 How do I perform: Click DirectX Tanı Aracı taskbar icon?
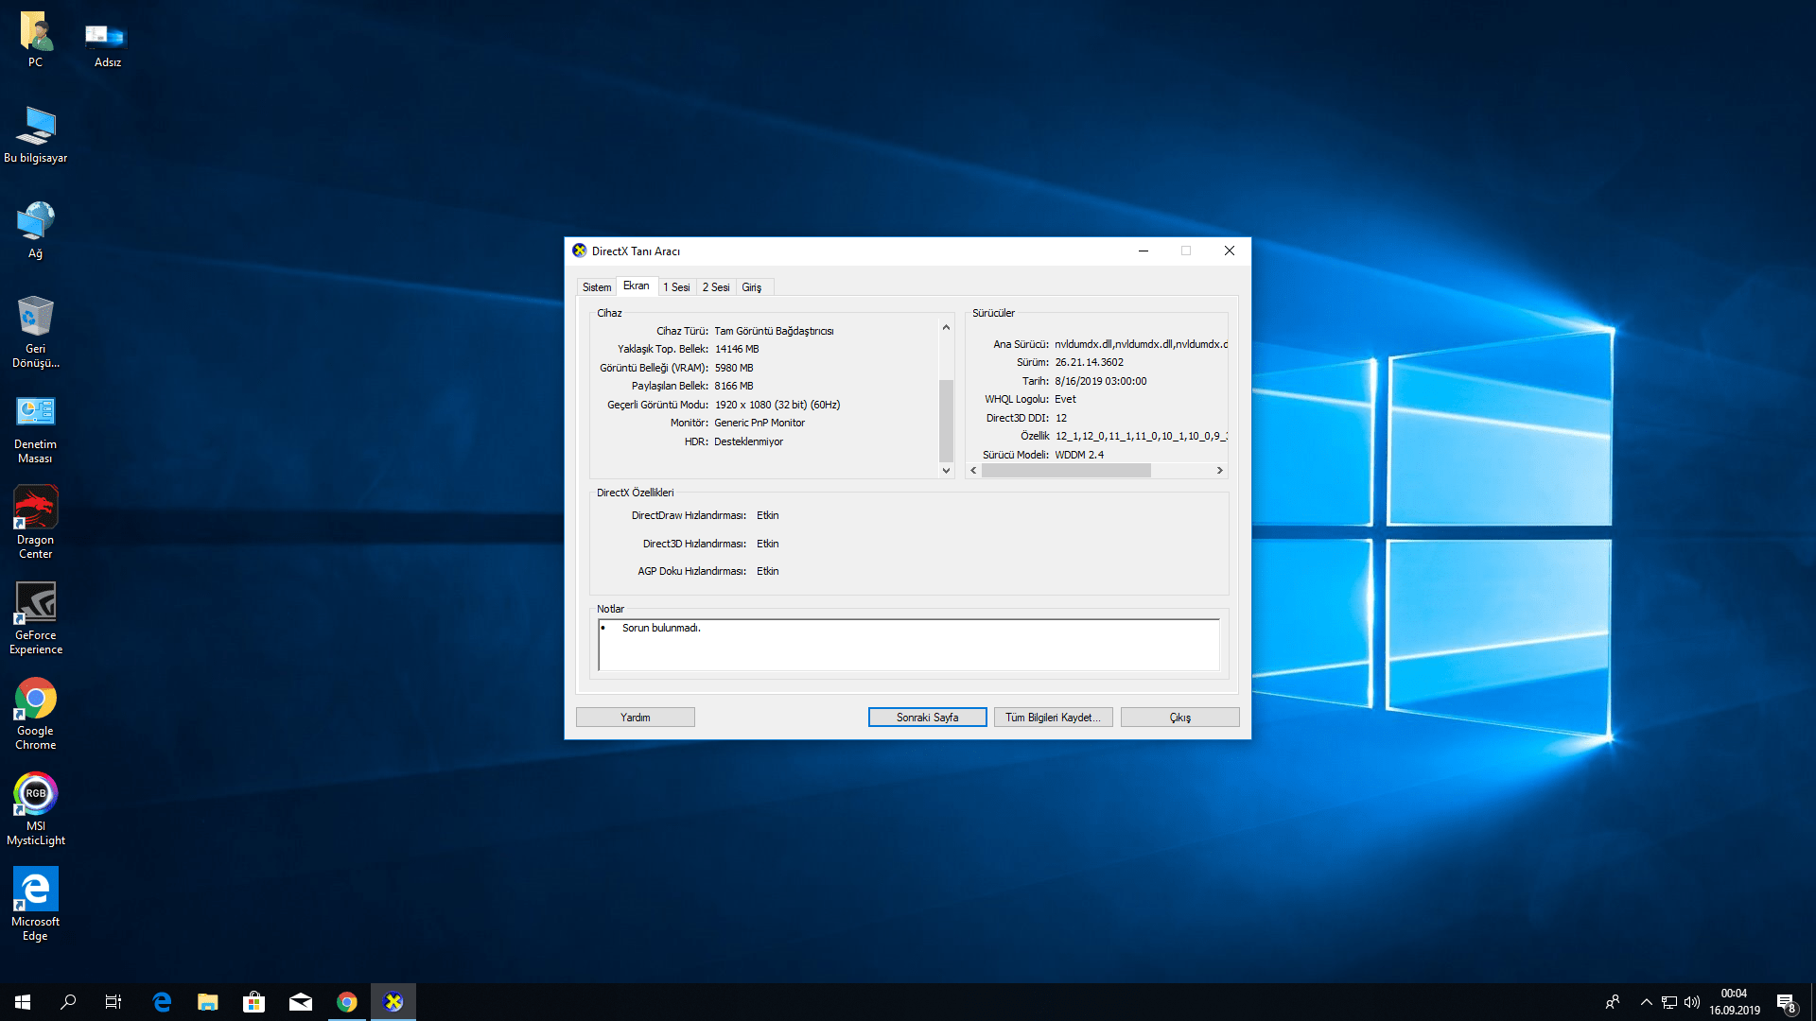point(393,1002)
